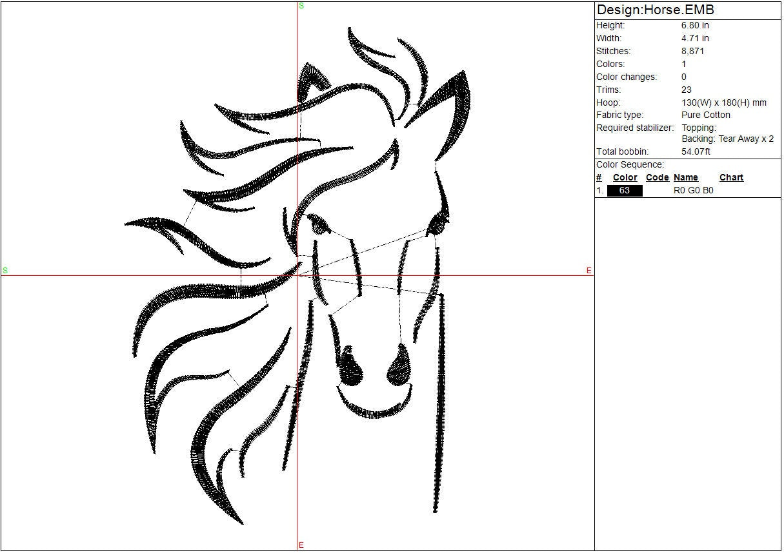Select the Name column header
784x553 pixels.
click(x=685, y=177)
